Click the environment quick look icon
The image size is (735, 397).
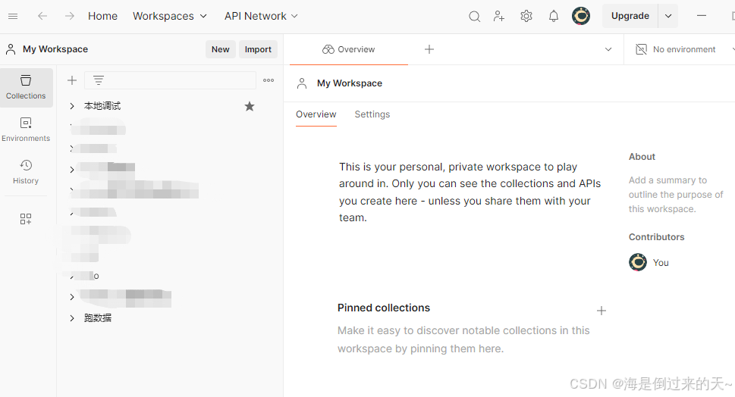pos(640,49)
